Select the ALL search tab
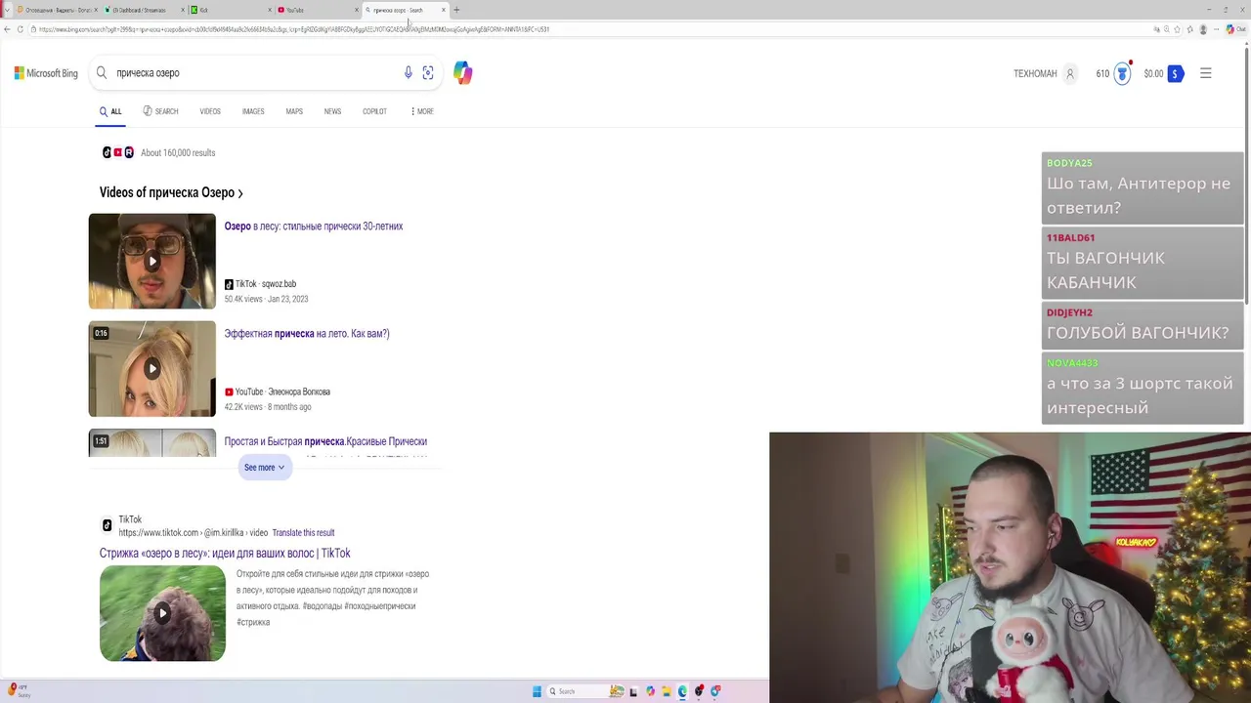This screenshot has width=1251, height=703. click(110, 111)
